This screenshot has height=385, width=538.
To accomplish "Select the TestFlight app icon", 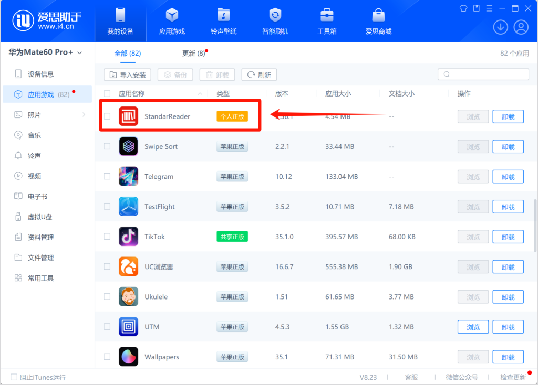I will click(128, 207).
